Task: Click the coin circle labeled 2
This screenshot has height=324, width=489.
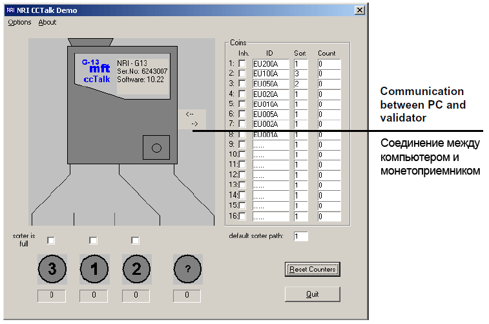Action: (x=136, y=270)
